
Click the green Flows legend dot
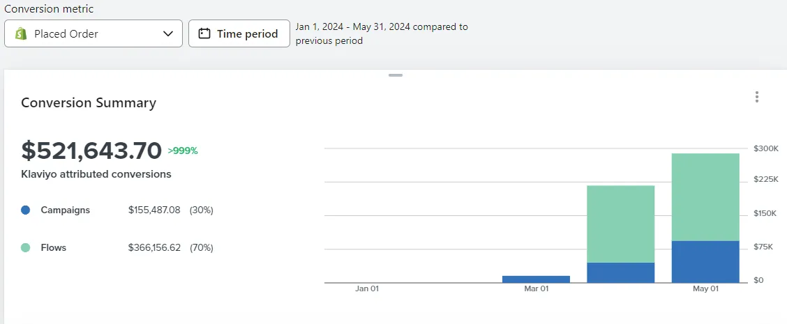click(26, 247)
